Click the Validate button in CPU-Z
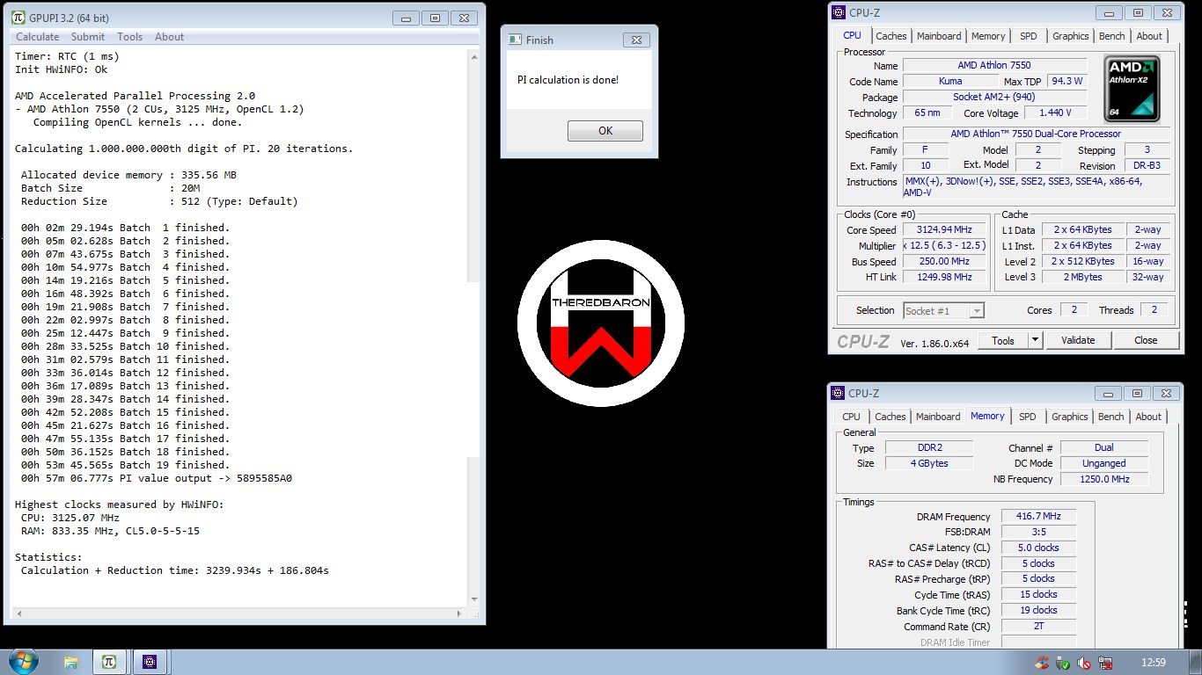 (1078, 340)
